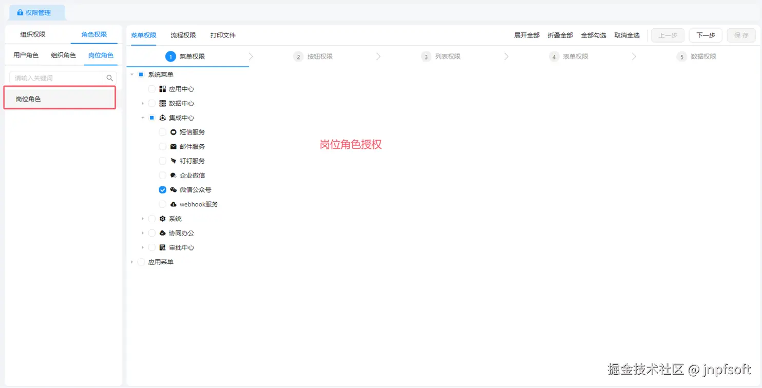Enable the 企业微信 checkbox

point(162,175)
